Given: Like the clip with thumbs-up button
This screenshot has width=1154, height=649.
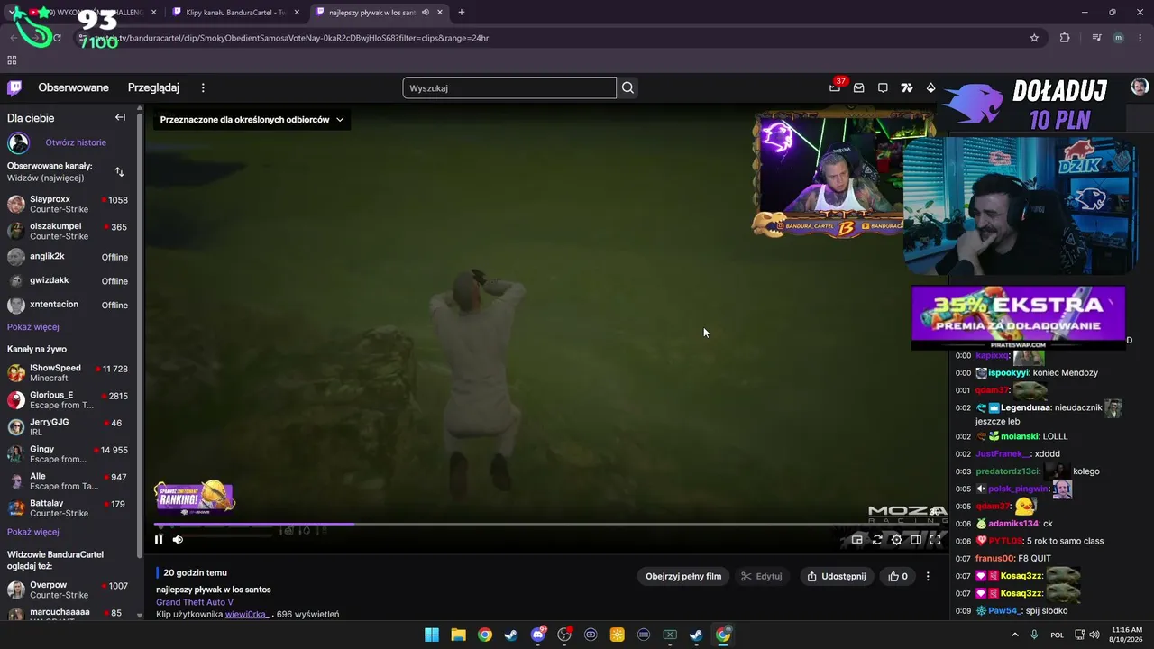Looking at the screenshot, I should (898, 576).
